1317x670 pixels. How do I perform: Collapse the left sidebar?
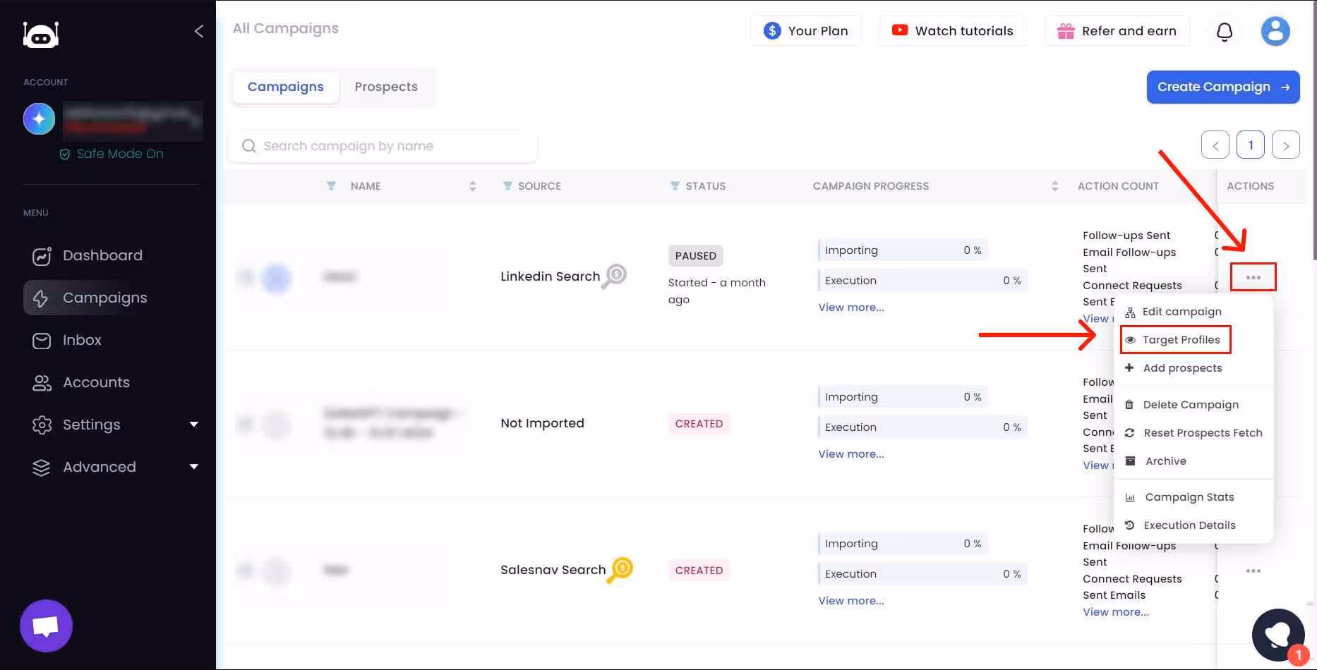[198, 31]
